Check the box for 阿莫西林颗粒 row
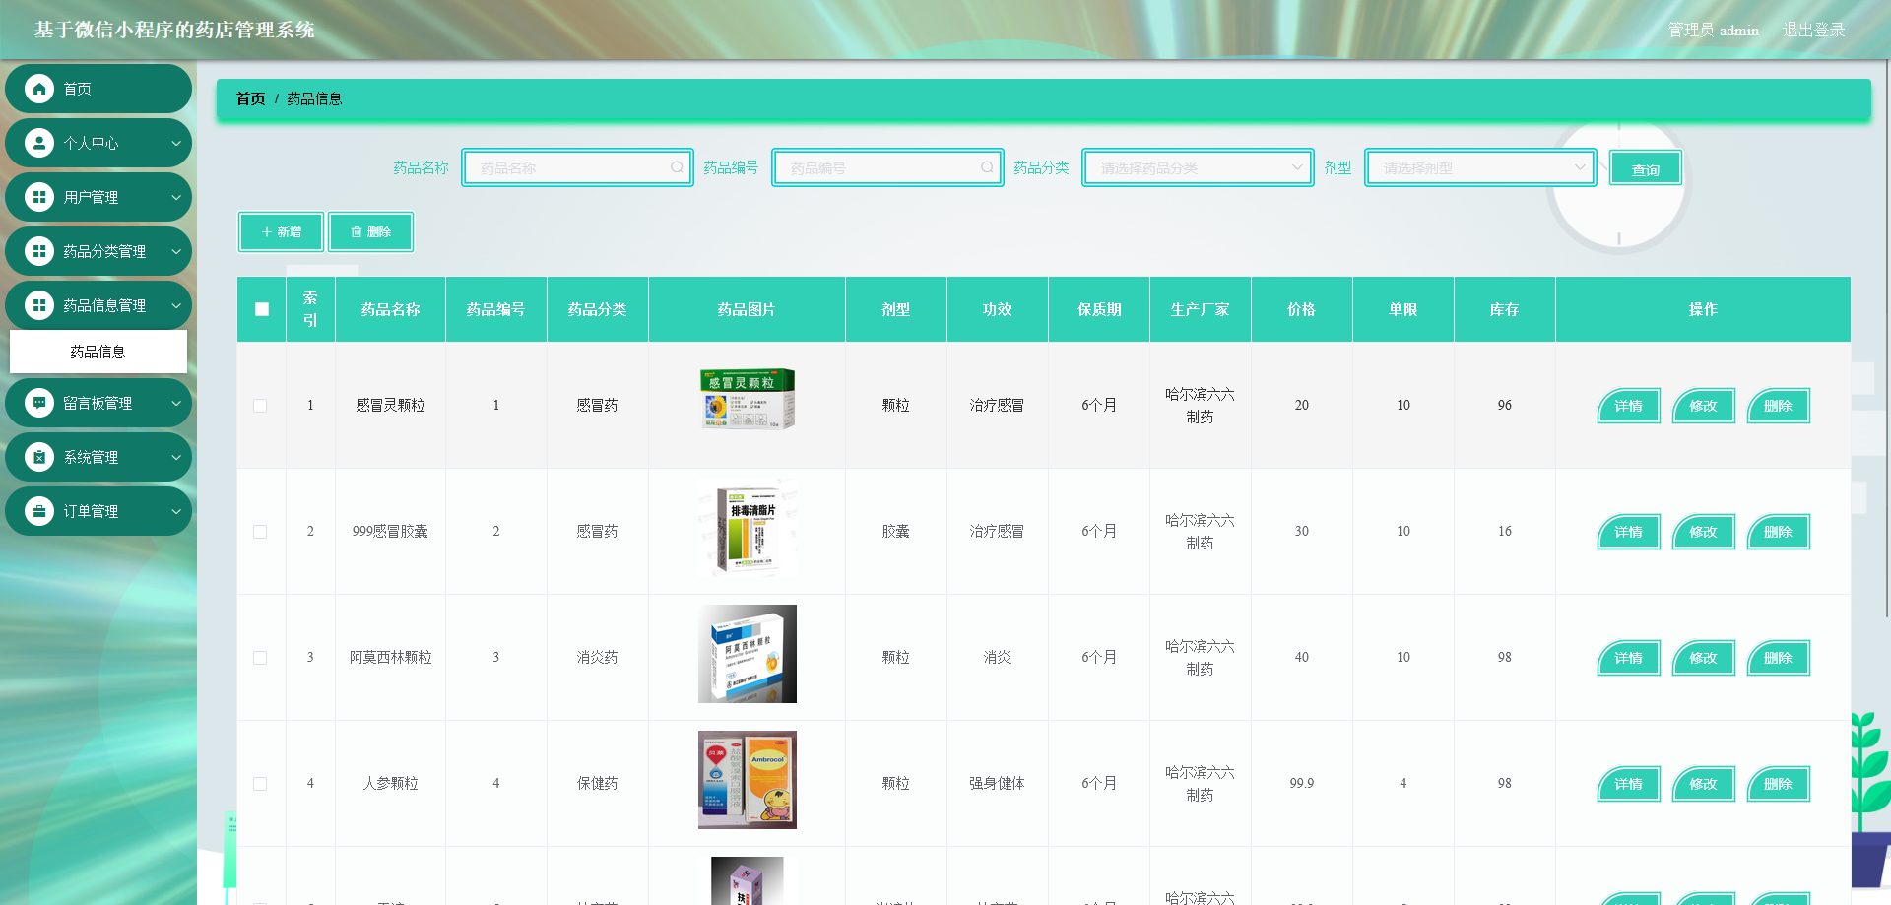1891x905 pixels. (260, 658)
